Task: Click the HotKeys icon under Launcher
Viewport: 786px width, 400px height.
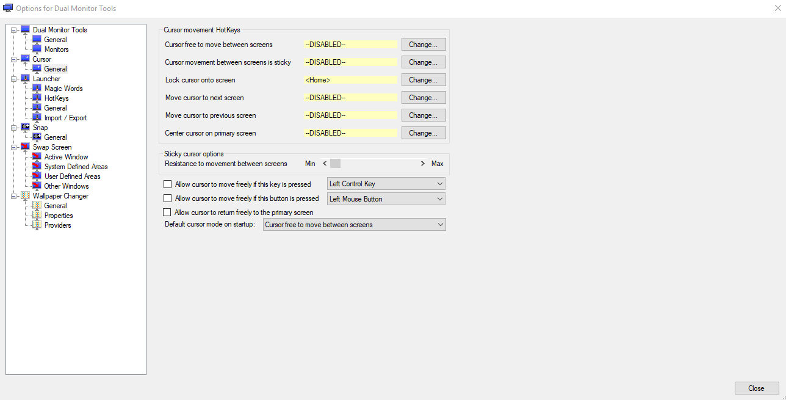Action: (x=37, y=98)
